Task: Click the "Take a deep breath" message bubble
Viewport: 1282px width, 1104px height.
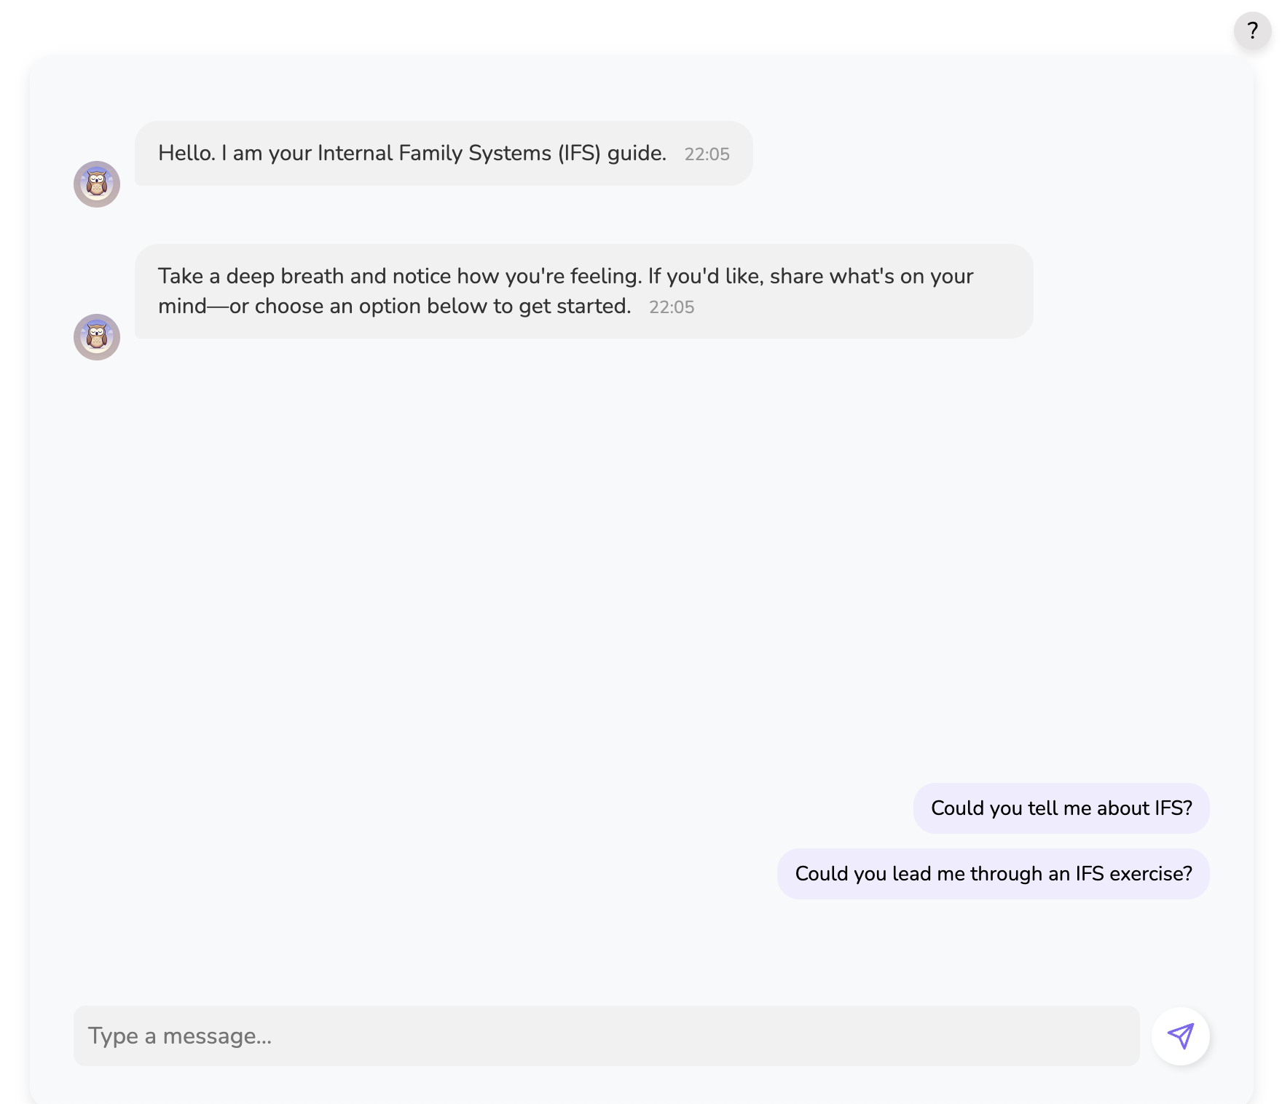Action: click(x=583, y=291)
